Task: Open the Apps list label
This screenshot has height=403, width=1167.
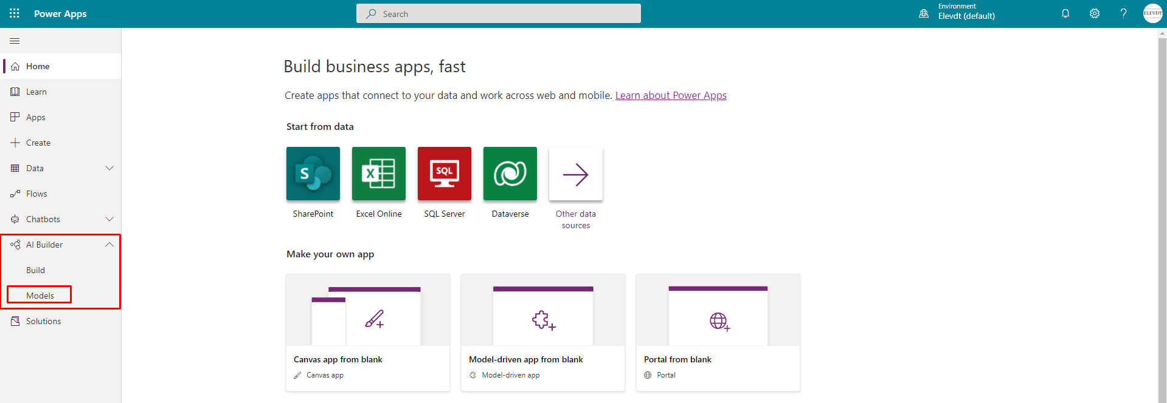Action: [36, 117]
